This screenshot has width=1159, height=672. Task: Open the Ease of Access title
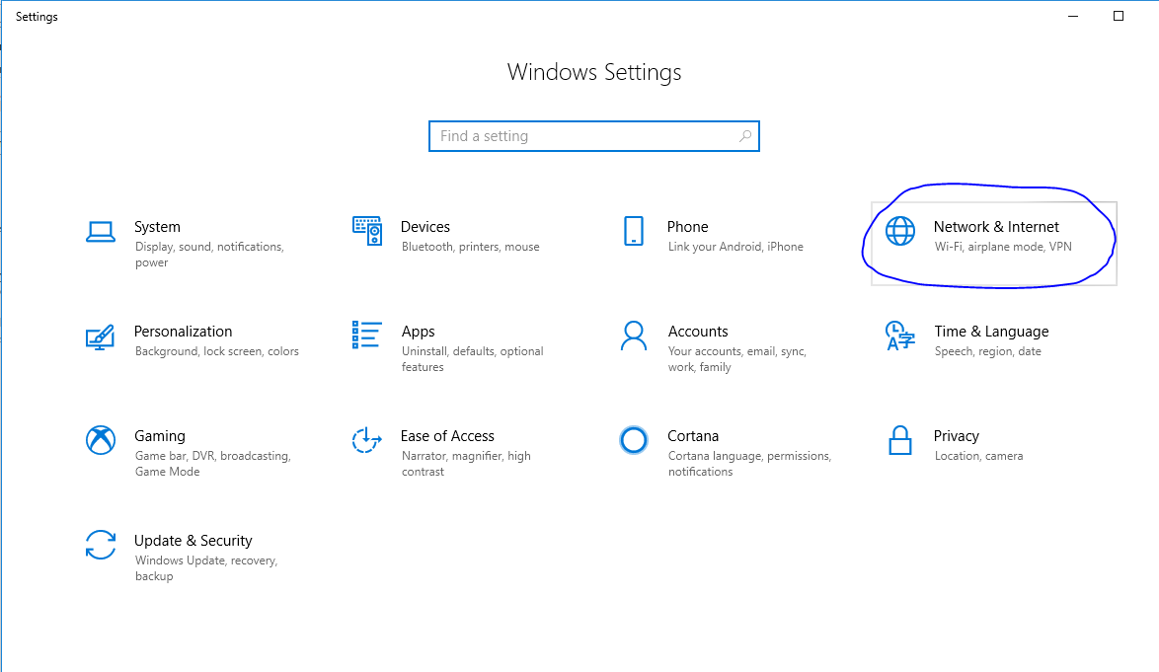tap(447, 436)
